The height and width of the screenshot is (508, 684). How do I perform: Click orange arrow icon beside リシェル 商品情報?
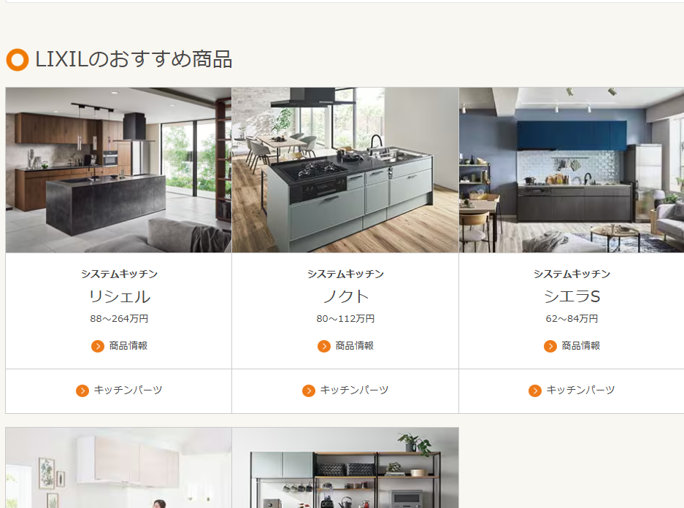(98, 346)
